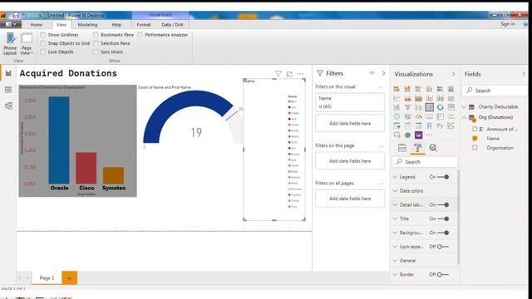The width and height of the screenshot is (532, 299).
Task: Select the Line chart visualization
Action: pyautogui.click(x=397, y=98)
